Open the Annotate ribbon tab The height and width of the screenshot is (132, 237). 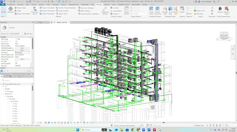(x=55, y=5)
